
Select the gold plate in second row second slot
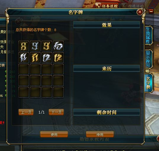pos(35,58)
